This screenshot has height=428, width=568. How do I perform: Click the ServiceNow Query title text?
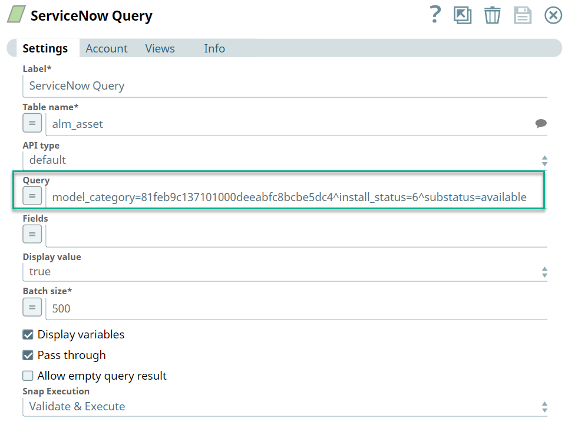91,16
